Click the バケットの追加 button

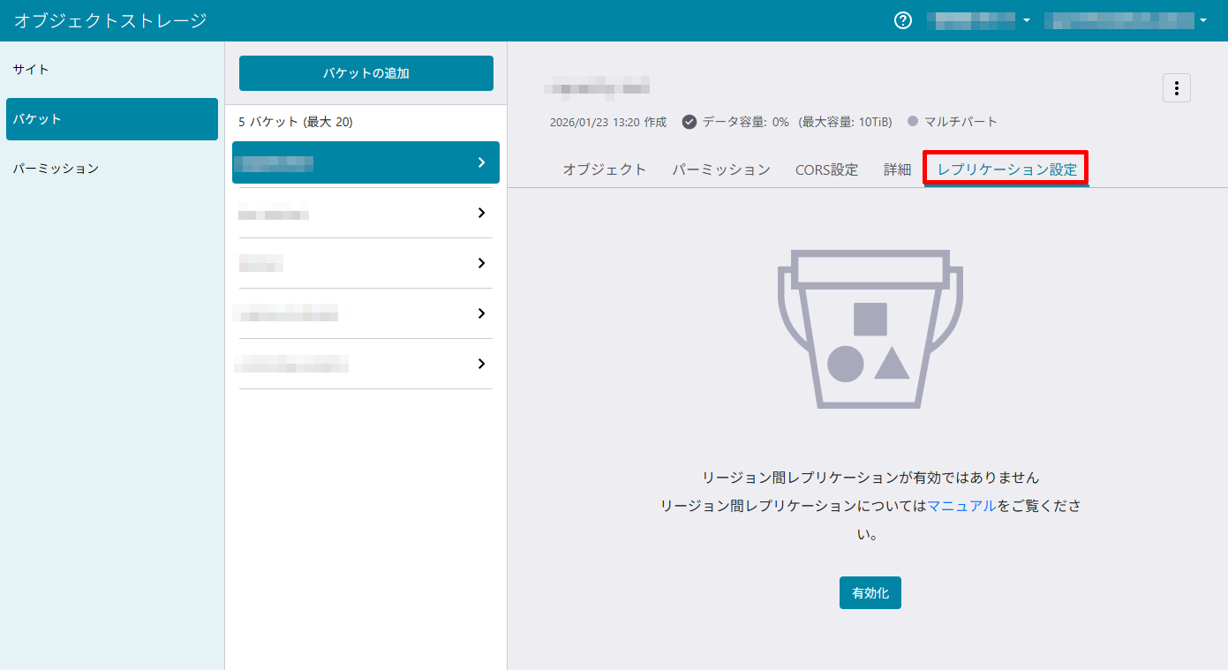pyautogui.click(x=365, y=73)
